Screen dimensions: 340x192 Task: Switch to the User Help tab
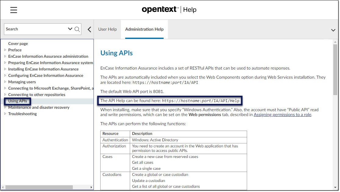pyautogui.click(x=107, y=29)
